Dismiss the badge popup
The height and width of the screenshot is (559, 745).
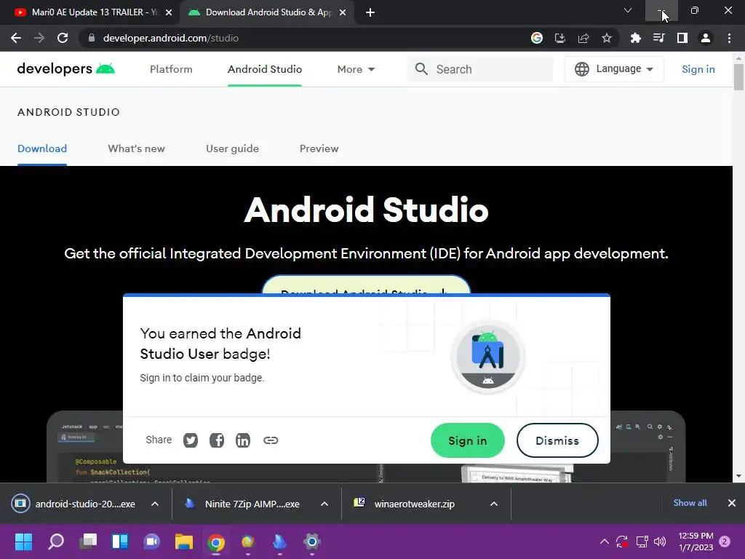pyautogui.click(x=557, y=440)
